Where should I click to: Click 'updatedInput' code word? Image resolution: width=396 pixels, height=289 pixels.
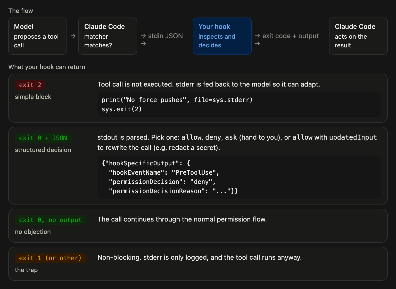[x=353, y=137]
